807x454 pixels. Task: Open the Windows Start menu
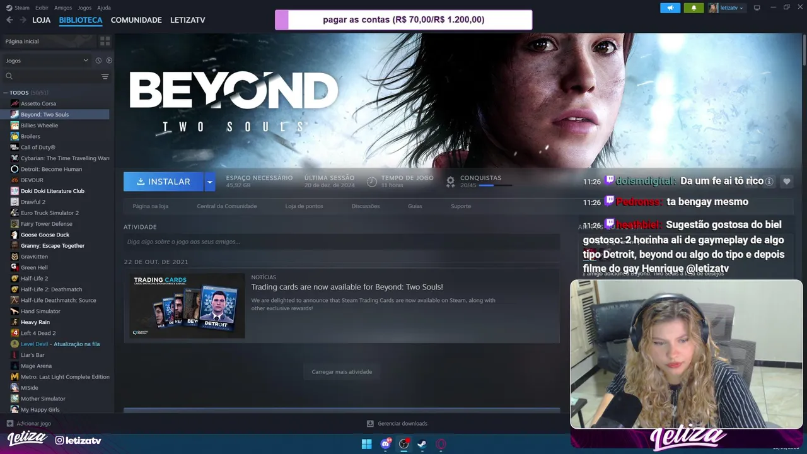tap(366, 444)
